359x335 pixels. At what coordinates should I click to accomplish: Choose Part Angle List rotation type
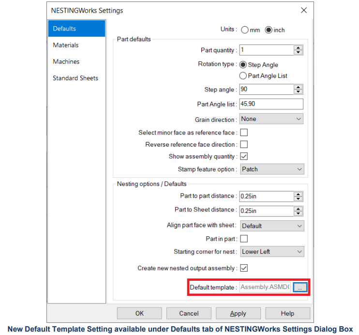243,76
